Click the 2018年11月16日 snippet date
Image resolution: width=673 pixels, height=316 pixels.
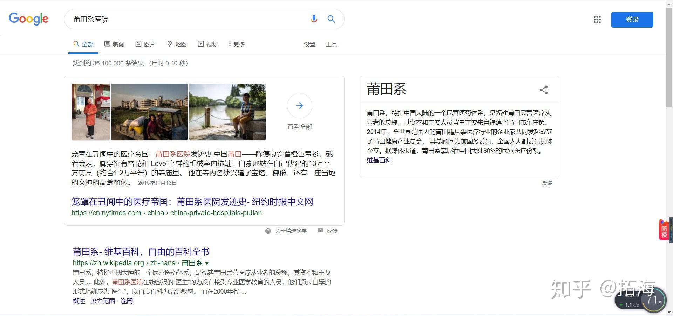click(x=157, y=183)
